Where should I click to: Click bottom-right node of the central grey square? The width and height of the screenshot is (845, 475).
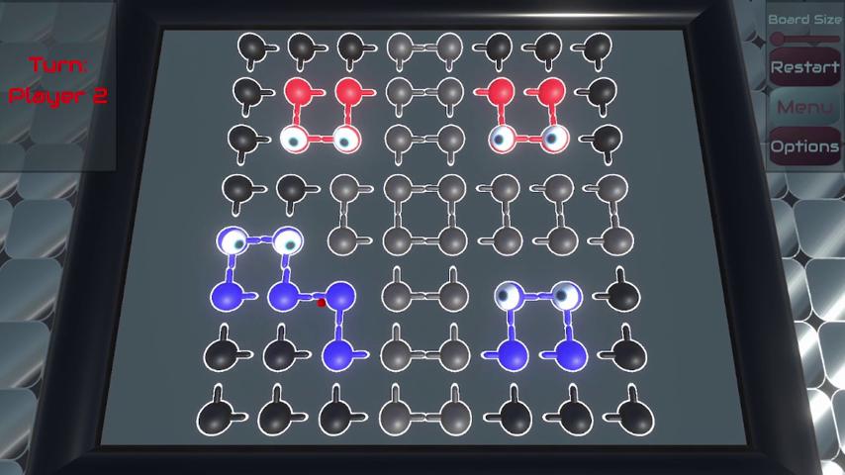click(x=452, y=240)
